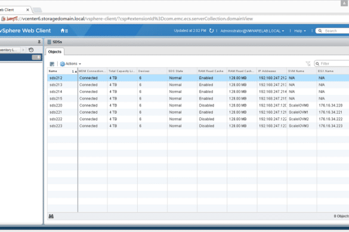Select the sds220 row
This screenshot has height=232, width=349.
tap(198, 105)
